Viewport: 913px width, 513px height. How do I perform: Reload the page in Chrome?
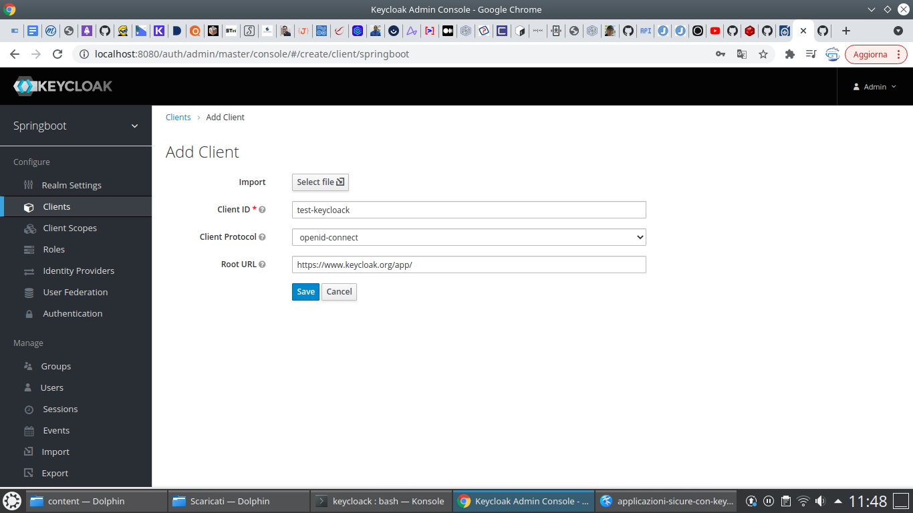click(57, 54)
